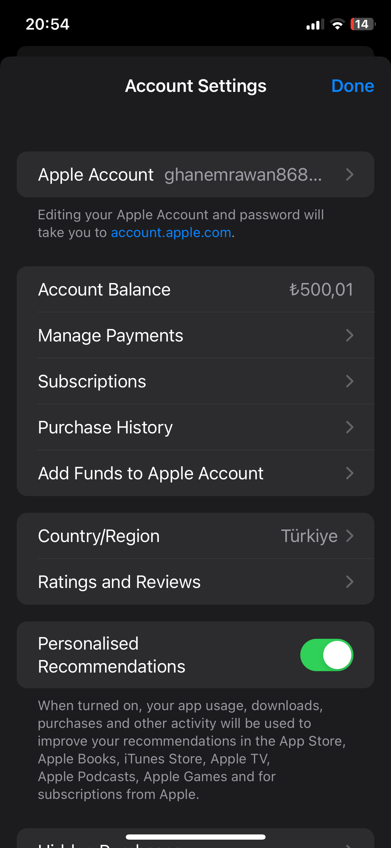Tap the status bar clock
Screen dimensions: 391x848
coord(48,24)
